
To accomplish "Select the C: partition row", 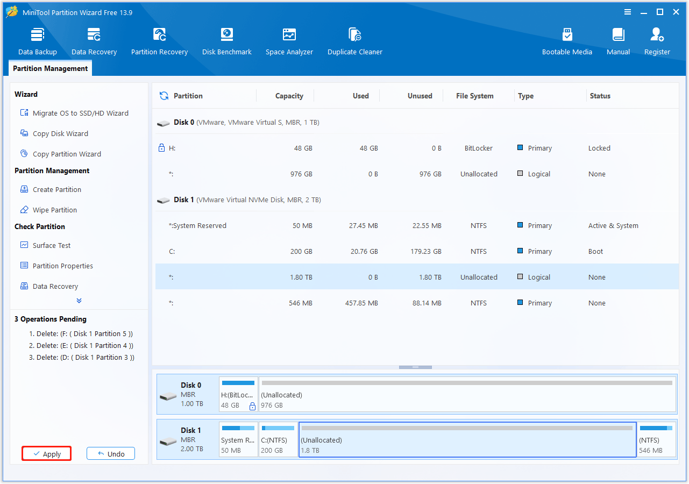I will (x=417, y=251).
